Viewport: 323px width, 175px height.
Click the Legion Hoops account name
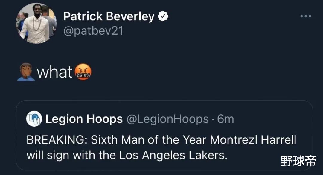click(x=84, y=119)
